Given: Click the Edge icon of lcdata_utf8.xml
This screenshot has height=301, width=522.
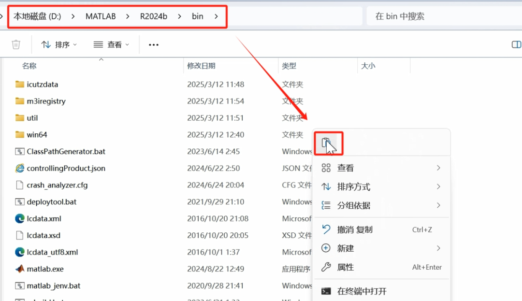Looking at the screenshot, I should [x=20, y=252].
